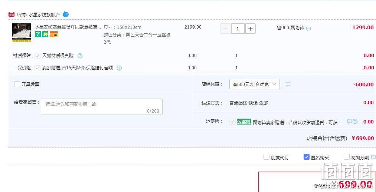
Task: Click the product thumbnail image of the silk quilt
Action: pos(22,33)
